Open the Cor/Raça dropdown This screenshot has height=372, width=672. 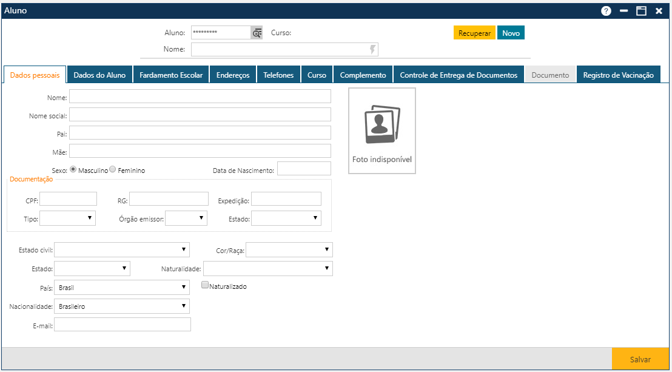(289, 250)
